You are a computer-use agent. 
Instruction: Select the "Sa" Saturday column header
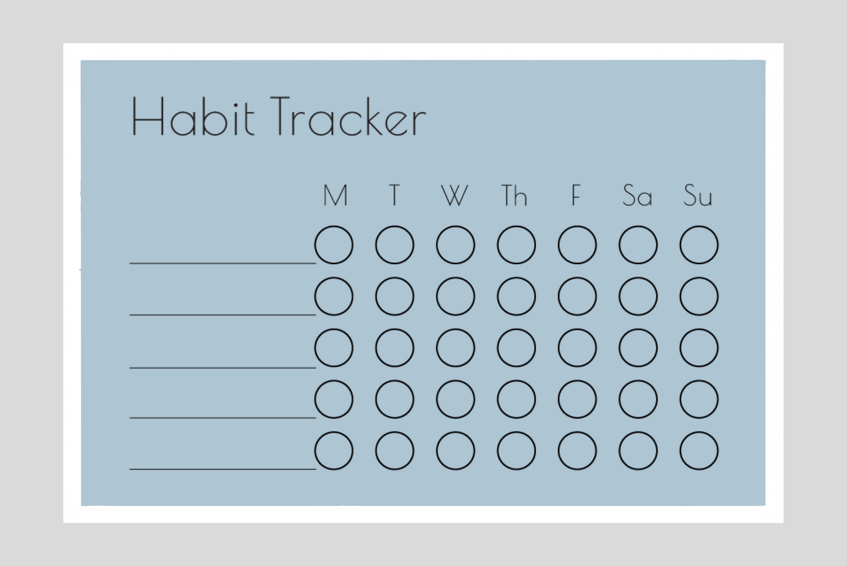(637, 195)
